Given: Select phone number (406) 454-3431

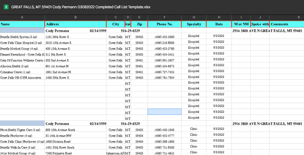Looking at the screenshot, I should coord(164,54).
